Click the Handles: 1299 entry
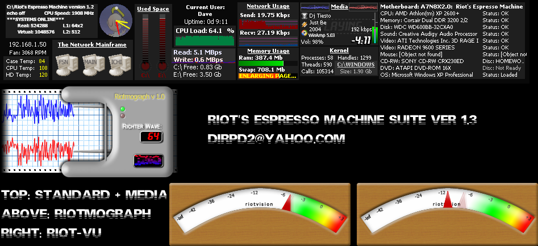Image resolution: width=538 pixels, height=246 pixels. coord(355,57)
